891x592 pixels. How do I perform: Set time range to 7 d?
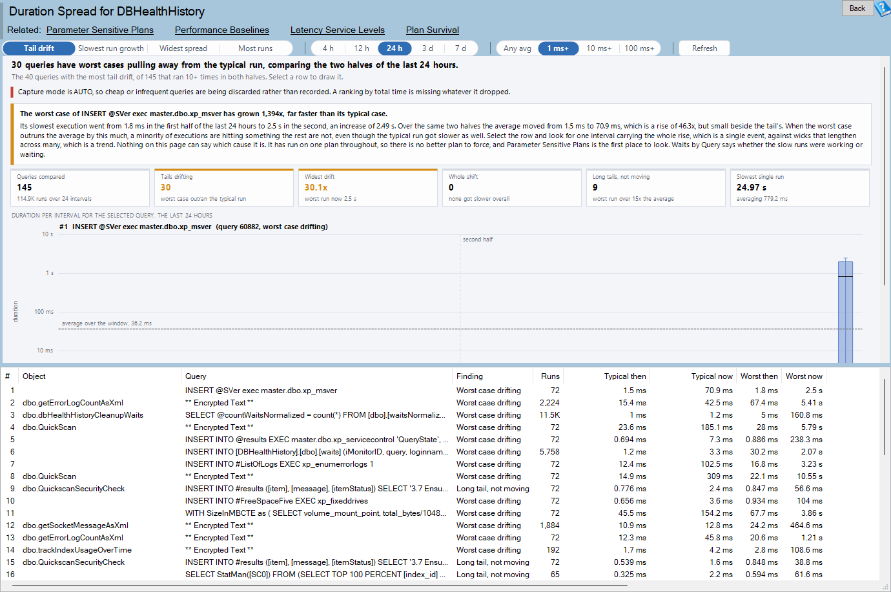pos(460,48)
